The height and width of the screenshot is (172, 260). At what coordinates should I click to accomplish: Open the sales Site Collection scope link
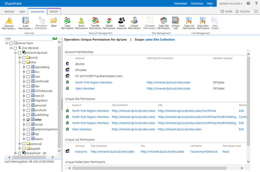pos(160,40)
